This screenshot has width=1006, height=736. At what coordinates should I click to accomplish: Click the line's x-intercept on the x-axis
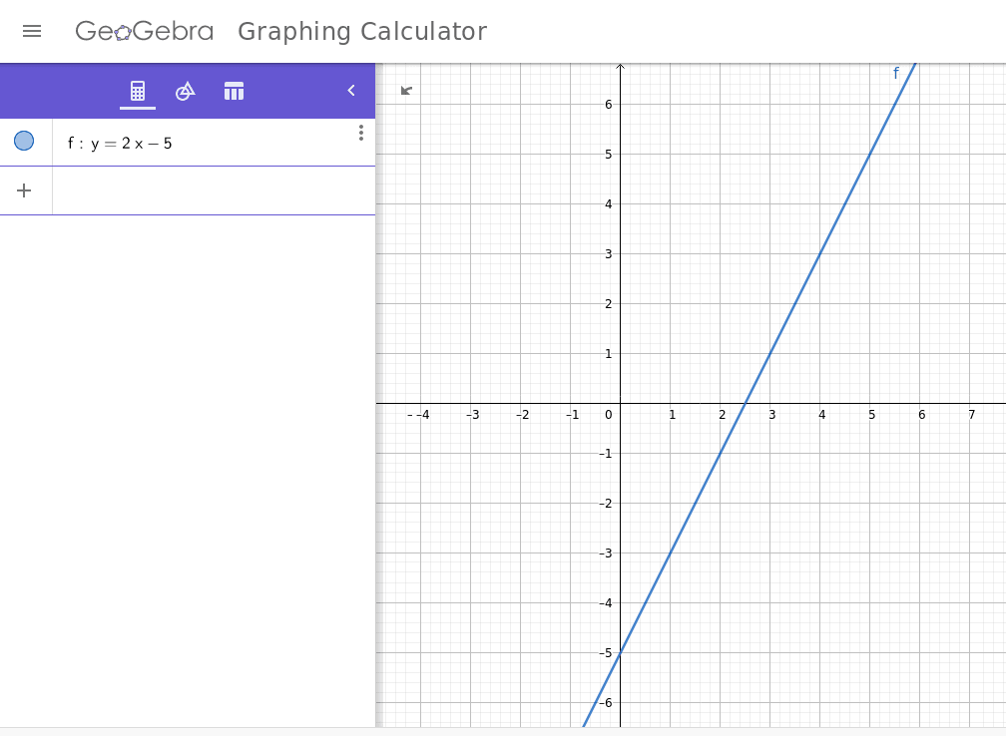(x=745, y=403)
